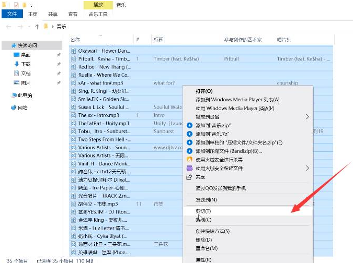Choose 打开(O) in context menu
353x263 pixels.
pos(248,91)
